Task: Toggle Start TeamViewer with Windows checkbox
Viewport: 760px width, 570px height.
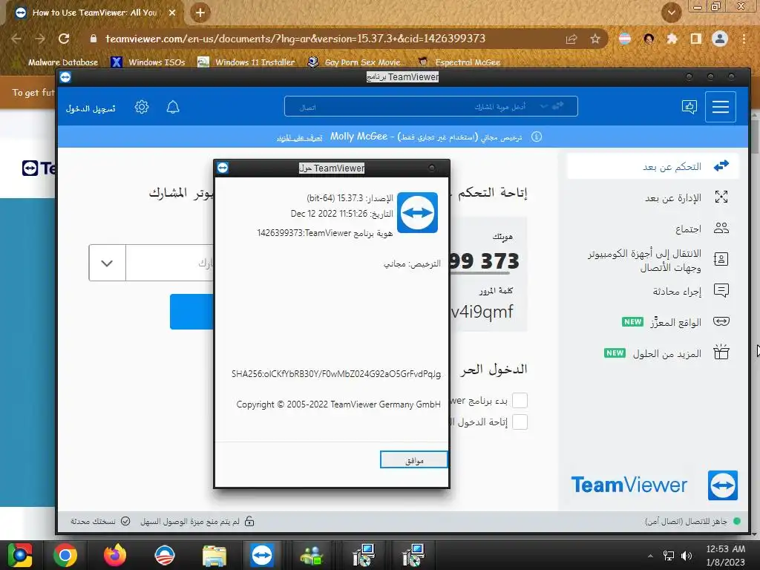Action: (x=520, y=400)
